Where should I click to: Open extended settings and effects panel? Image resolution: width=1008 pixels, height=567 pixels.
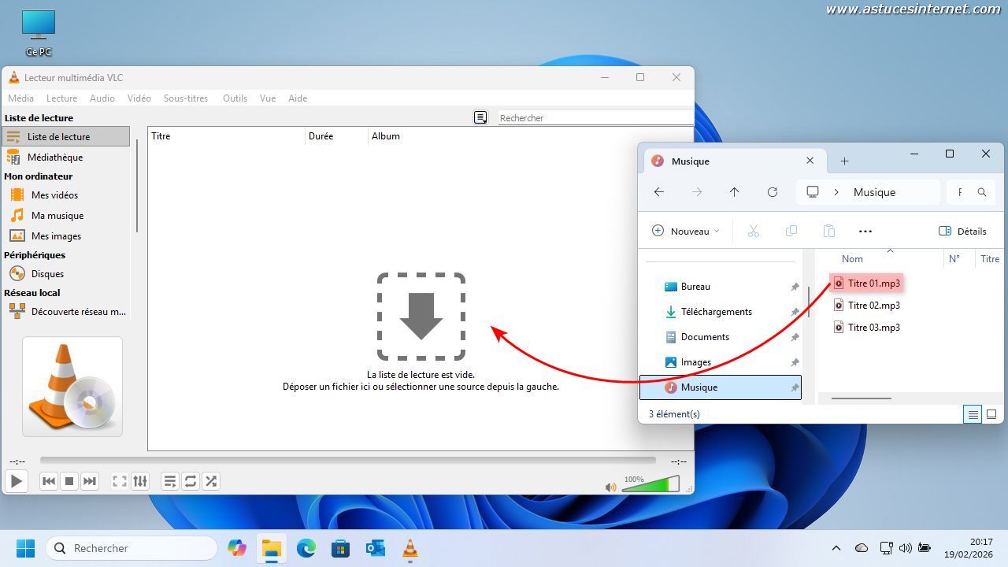click(x=140, y=481)
